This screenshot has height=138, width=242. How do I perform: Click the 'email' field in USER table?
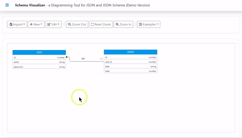click(39, 62)
